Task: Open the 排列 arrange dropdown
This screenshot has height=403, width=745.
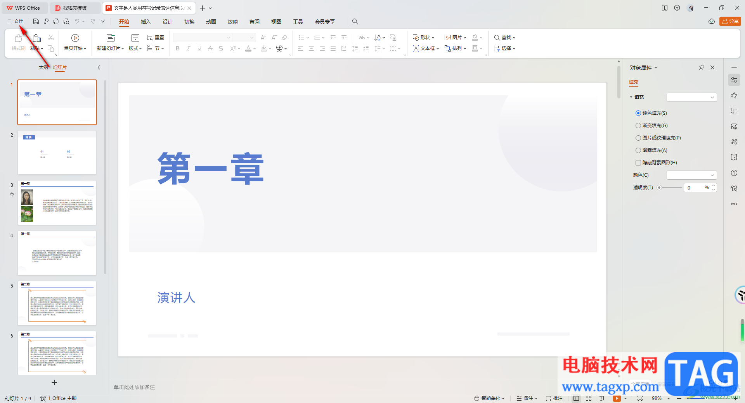Action: point(455,48)
